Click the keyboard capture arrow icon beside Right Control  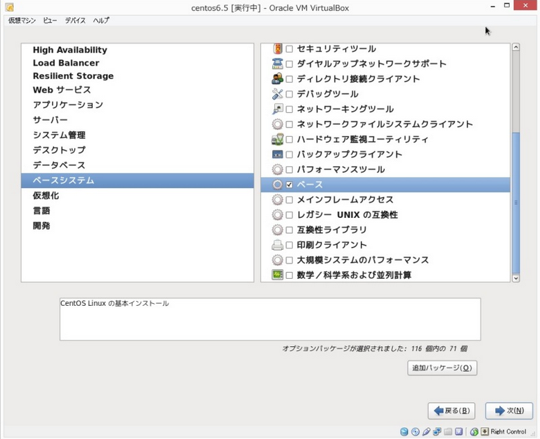[485, 431]
